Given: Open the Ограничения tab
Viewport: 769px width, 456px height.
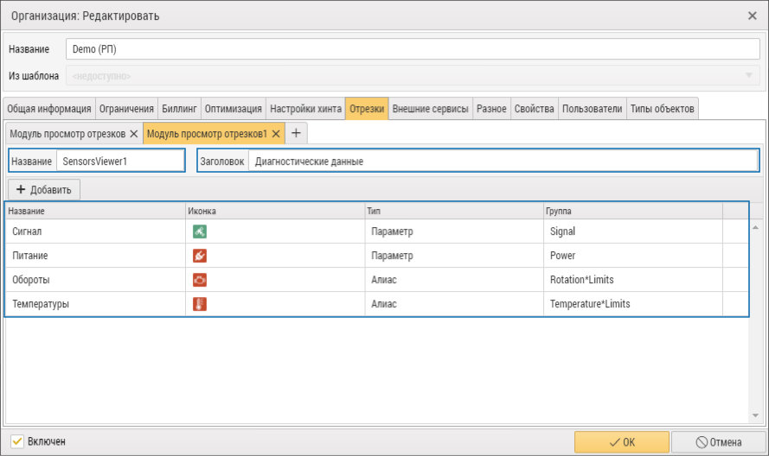Looking at the screenshot, I should [126, 109].
